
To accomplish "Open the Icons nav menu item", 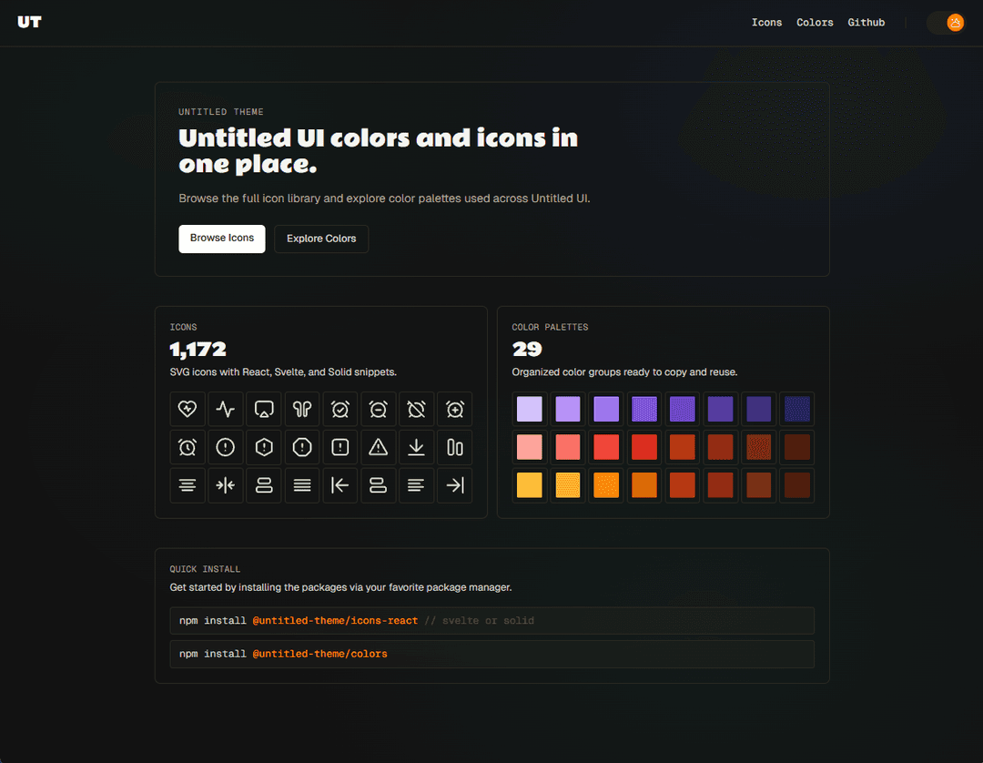I will point(766,23).
